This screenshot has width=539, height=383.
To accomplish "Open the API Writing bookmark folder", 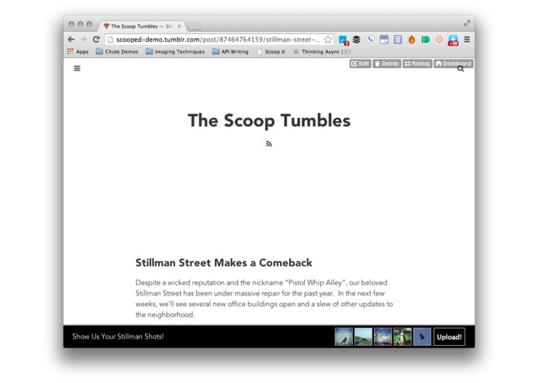I will point(230,51).
